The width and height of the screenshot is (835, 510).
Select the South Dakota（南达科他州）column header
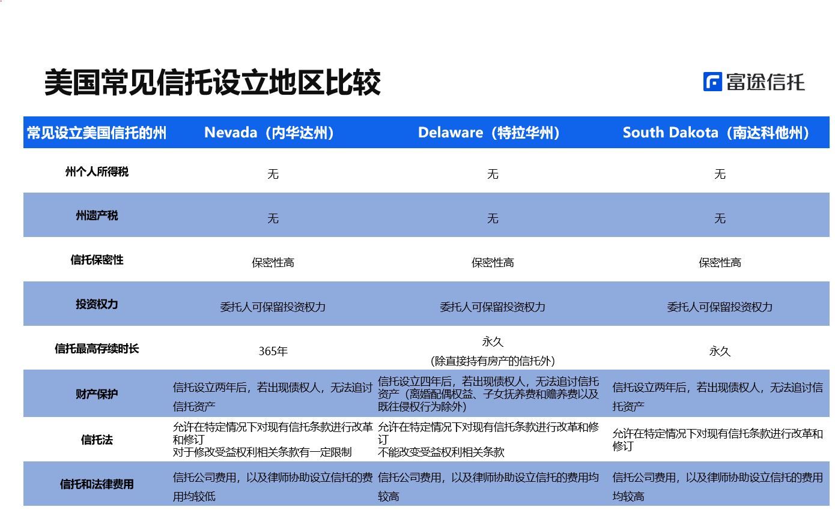pyautogui.click(x=717, y=133)
